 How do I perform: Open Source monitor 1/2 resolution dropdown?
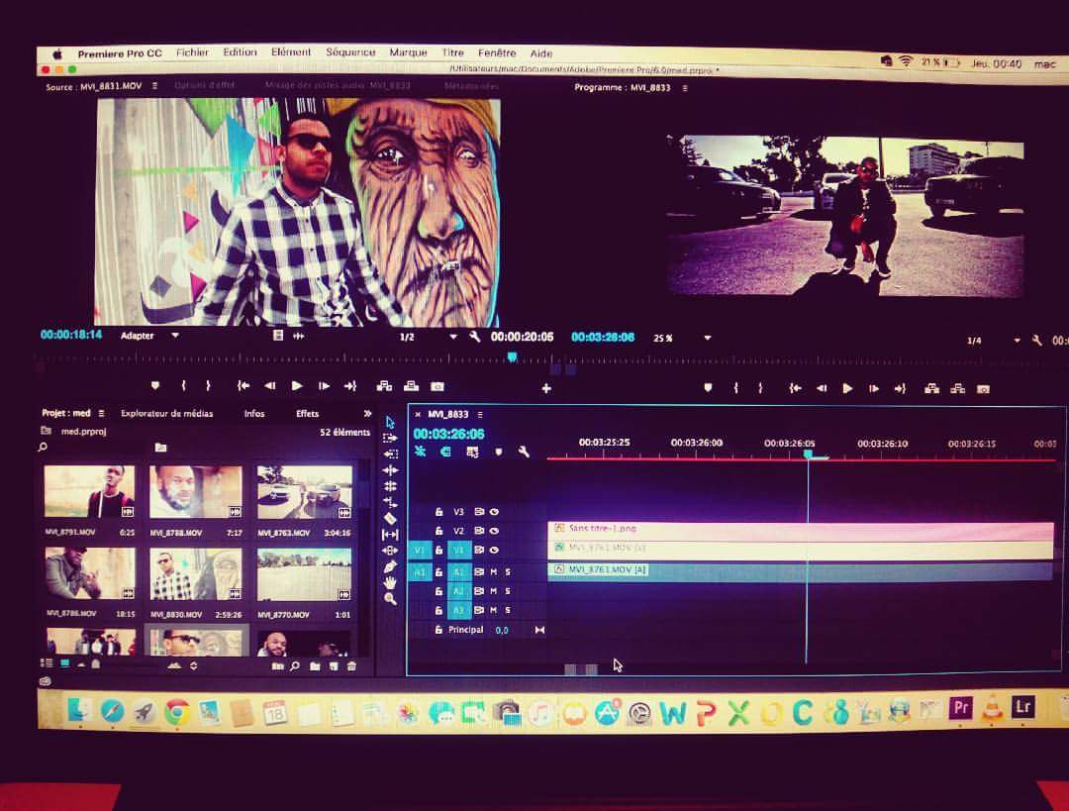pyautogui.click(x=452, y=337)
